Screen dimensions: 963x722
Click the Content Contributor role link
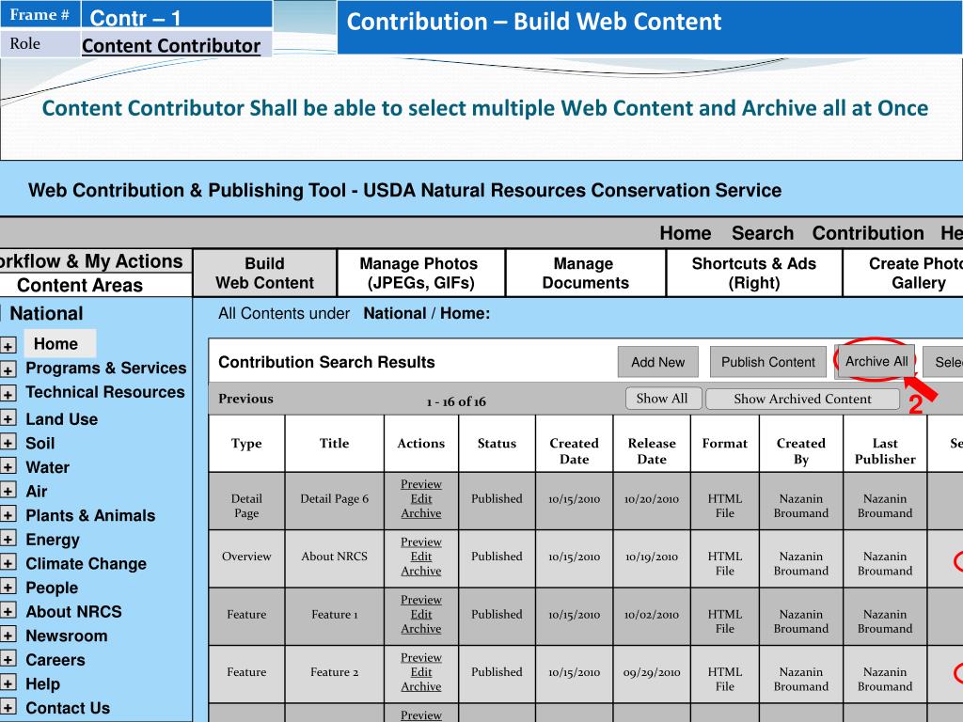point(171,45)
